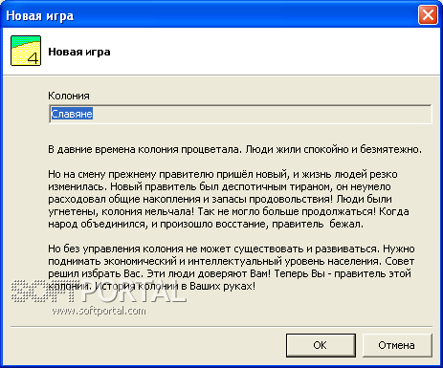Confirm the new game with OK
This screenshot has width=443, height=368.
[x=321, y=345]
